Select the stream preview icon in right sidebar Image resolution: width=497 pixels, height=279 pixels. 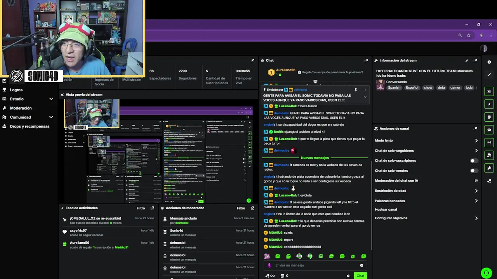click(489, 91)
